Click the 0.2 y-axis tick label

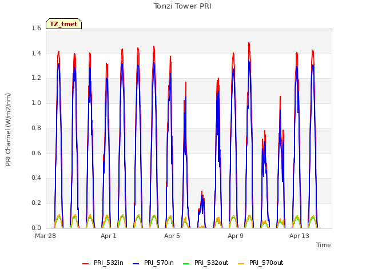(x=36, y=203)
